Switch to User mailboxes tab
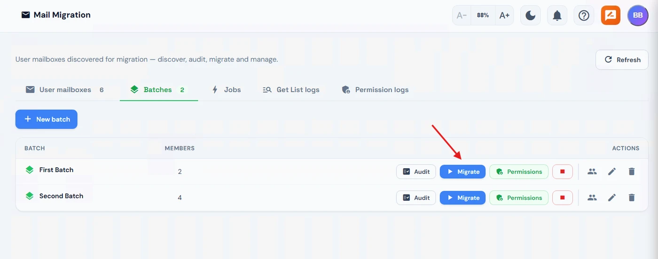The image size is (658, 259). [65, 89]
